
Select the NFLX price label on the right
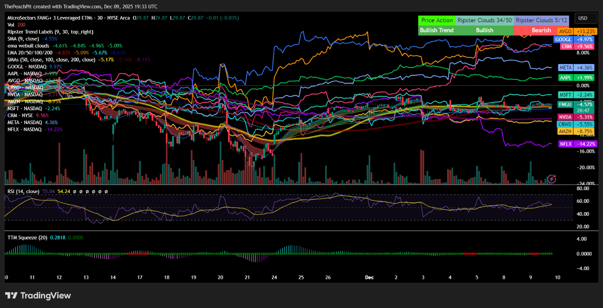click(x=565, y=144)
